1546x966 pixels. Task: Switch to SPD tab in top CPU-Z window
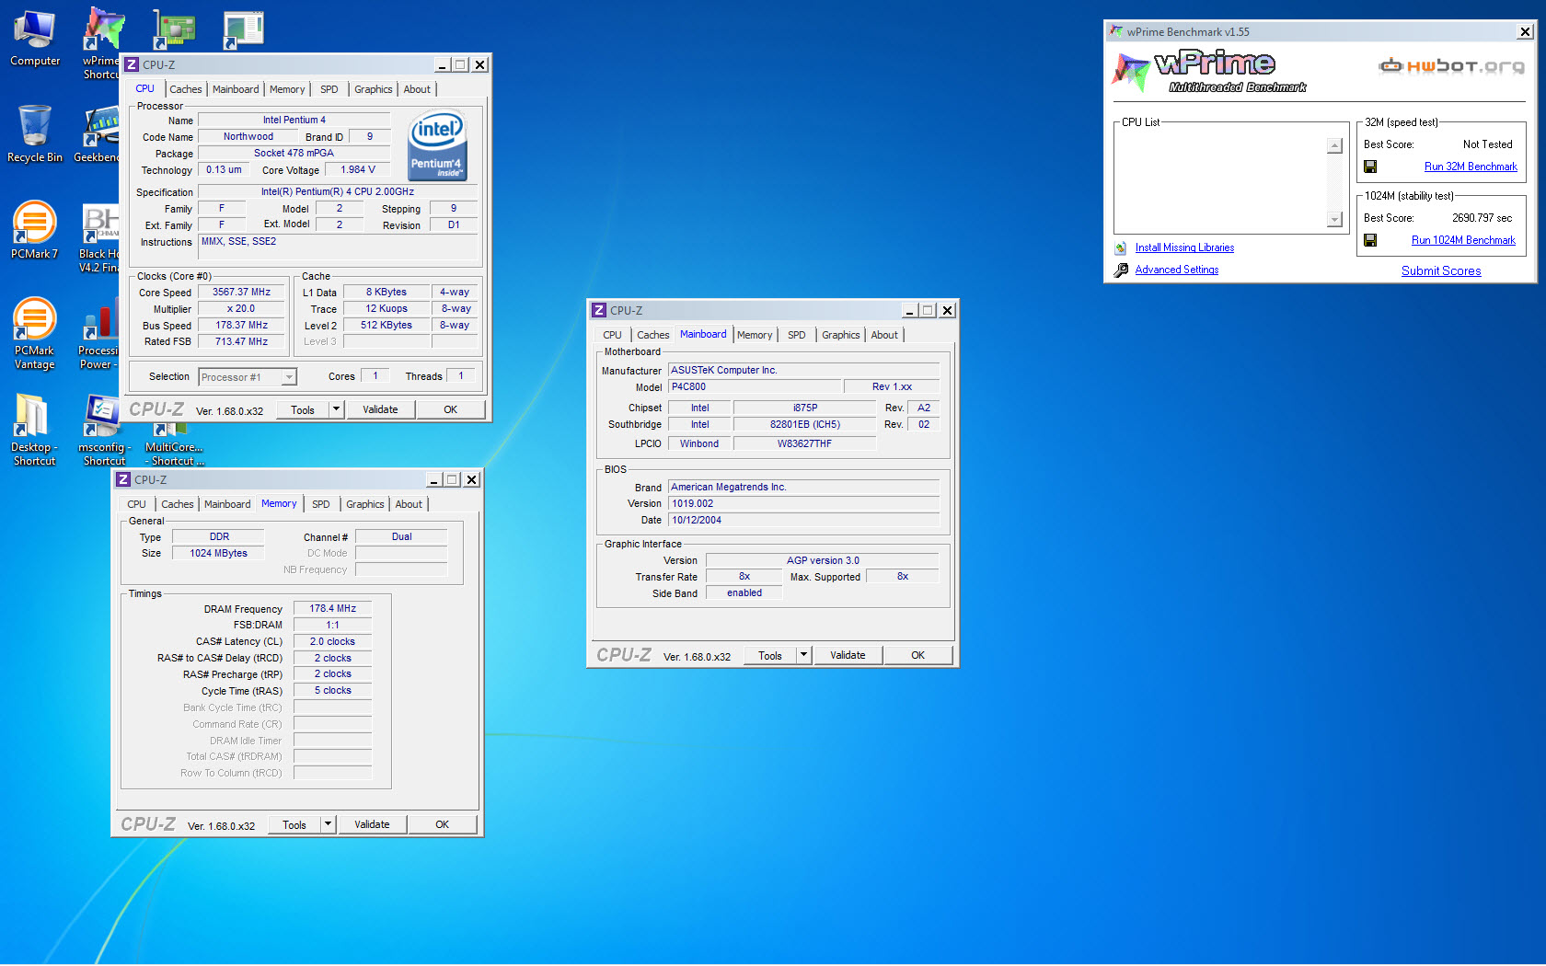pyautogui.click(x=329, y=89)
